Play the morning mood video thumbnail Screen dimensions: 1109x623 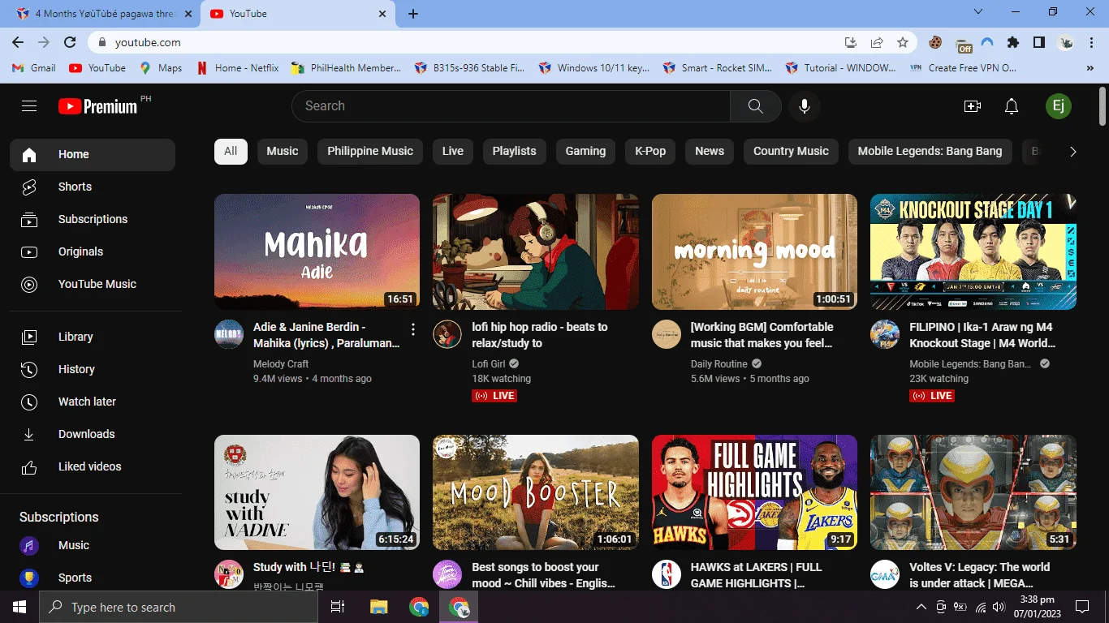coord(754,251)
